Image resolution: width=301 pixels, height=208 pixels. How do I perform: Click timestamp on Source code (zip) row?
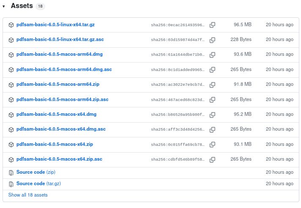coord(279,172)
